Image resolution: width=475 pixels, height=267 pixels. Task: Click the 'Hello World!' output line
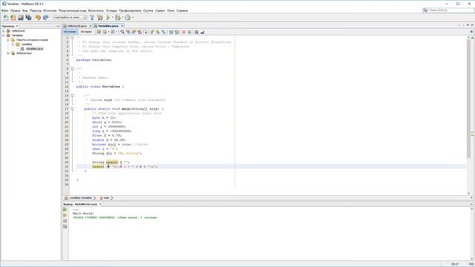(x=83, y=214)
